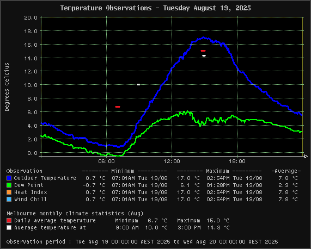Viewport: 311px width, 249px height.
Task: Click the white 14.3 marker at 3 PM
Action: point(204,56)
